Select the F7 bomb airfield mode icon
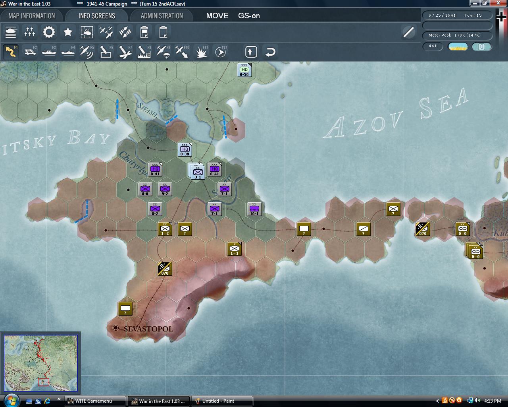The width and height of the screenshot is (508, 407). click(125, 52)
